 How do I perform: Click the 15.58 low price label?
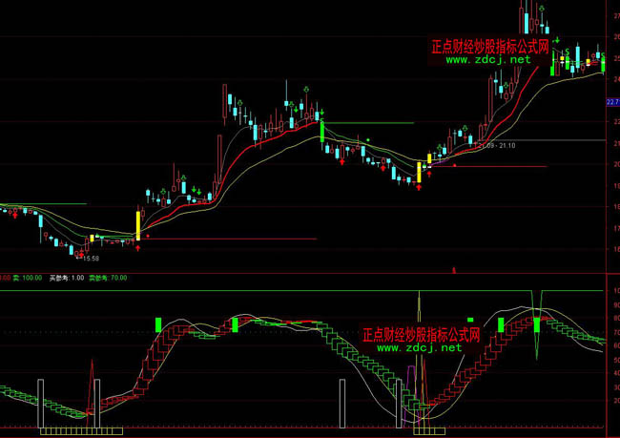click(x=92, y=258)
